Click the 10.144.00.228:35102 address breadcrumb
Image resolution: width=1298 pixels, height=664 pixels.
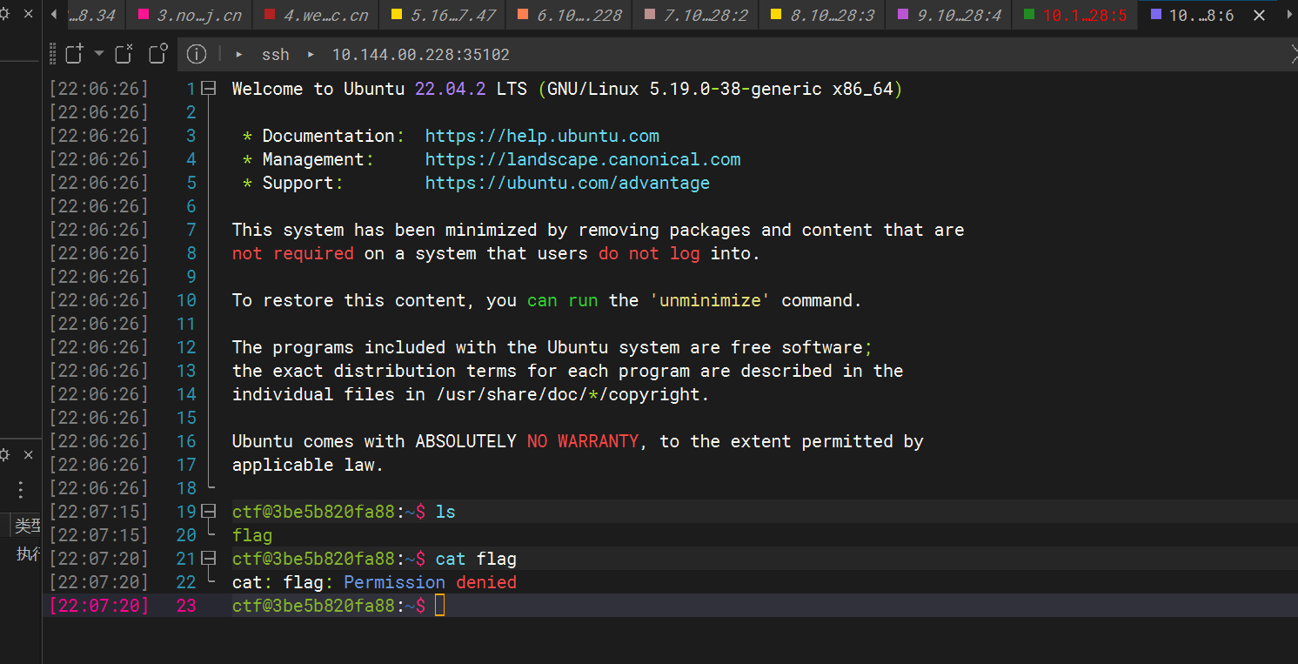pos(421,54)
